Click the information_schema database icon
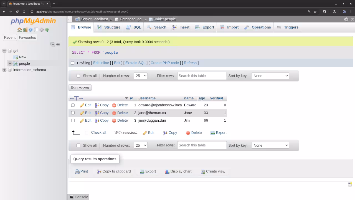This screenshot has width=355, height=200. [10, 70]
